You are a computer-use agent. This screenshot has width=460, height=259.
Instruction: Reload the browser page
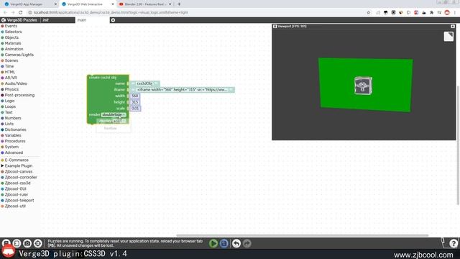coord(21,13)
